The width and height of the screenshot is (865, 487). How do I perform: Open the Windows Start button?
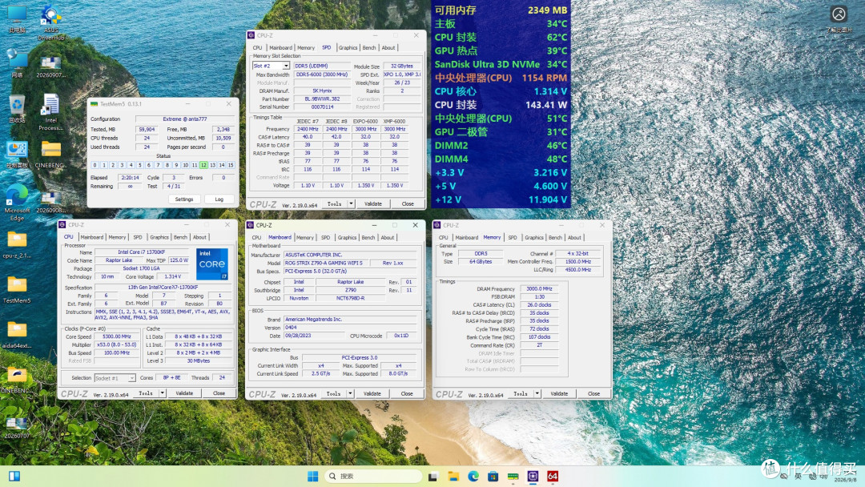313,476
